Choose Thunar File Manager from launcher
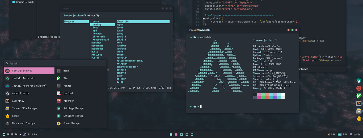 (x=25, y=108)
